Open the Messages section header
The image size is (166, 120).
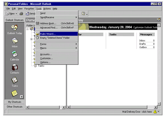tap(147, 35)
